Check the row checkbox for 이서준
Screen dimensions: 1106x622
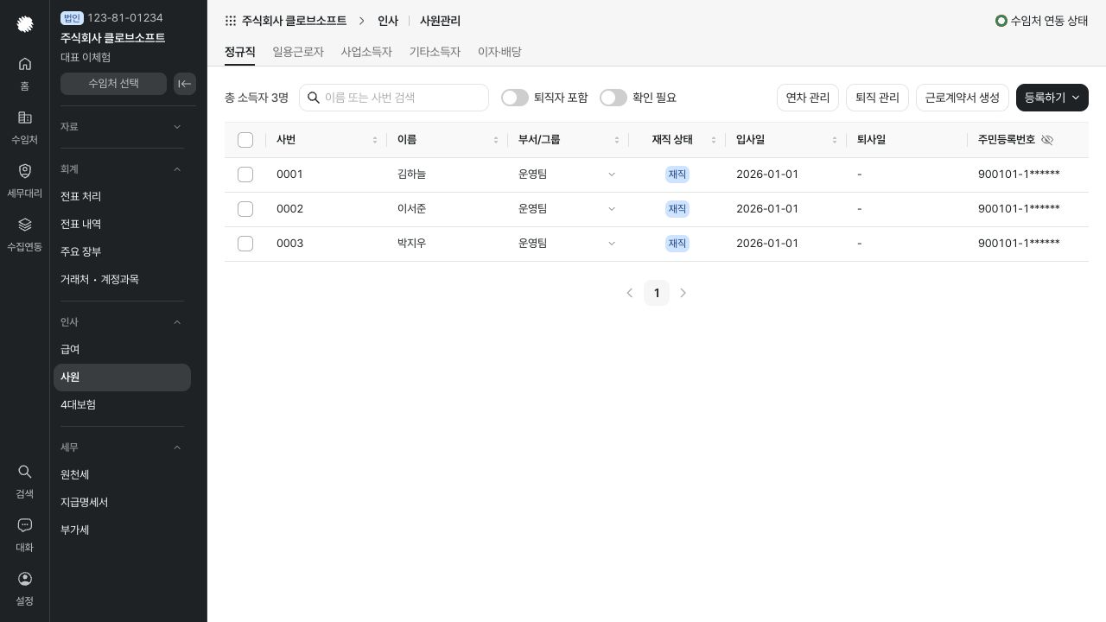(x=245, y=209)
